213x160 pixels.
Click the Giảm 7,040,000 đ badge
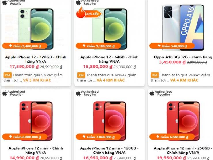(98, 137)
